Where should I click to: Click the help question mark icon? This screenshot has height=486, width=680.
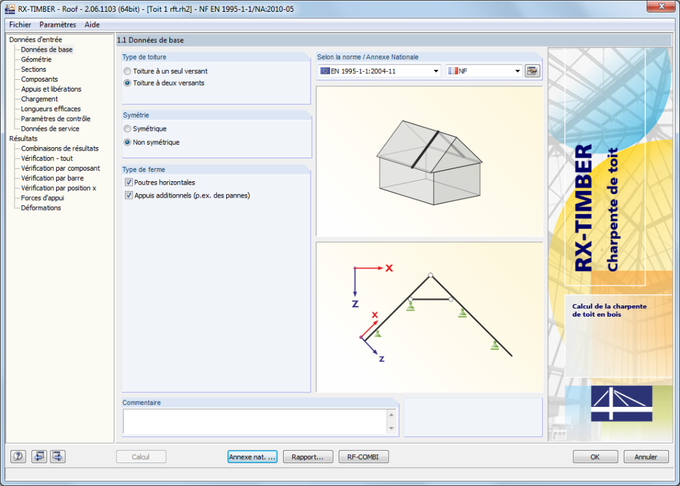pyautogui.click(x=18, y=457)
